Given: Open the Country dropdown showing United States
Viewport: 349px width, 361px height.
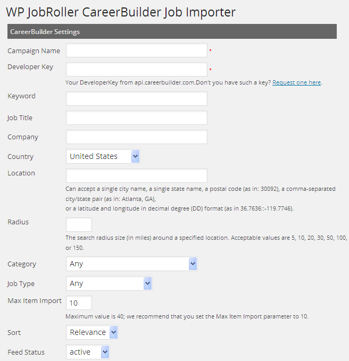Looking at the screenshot, I should tap(103, 156).
